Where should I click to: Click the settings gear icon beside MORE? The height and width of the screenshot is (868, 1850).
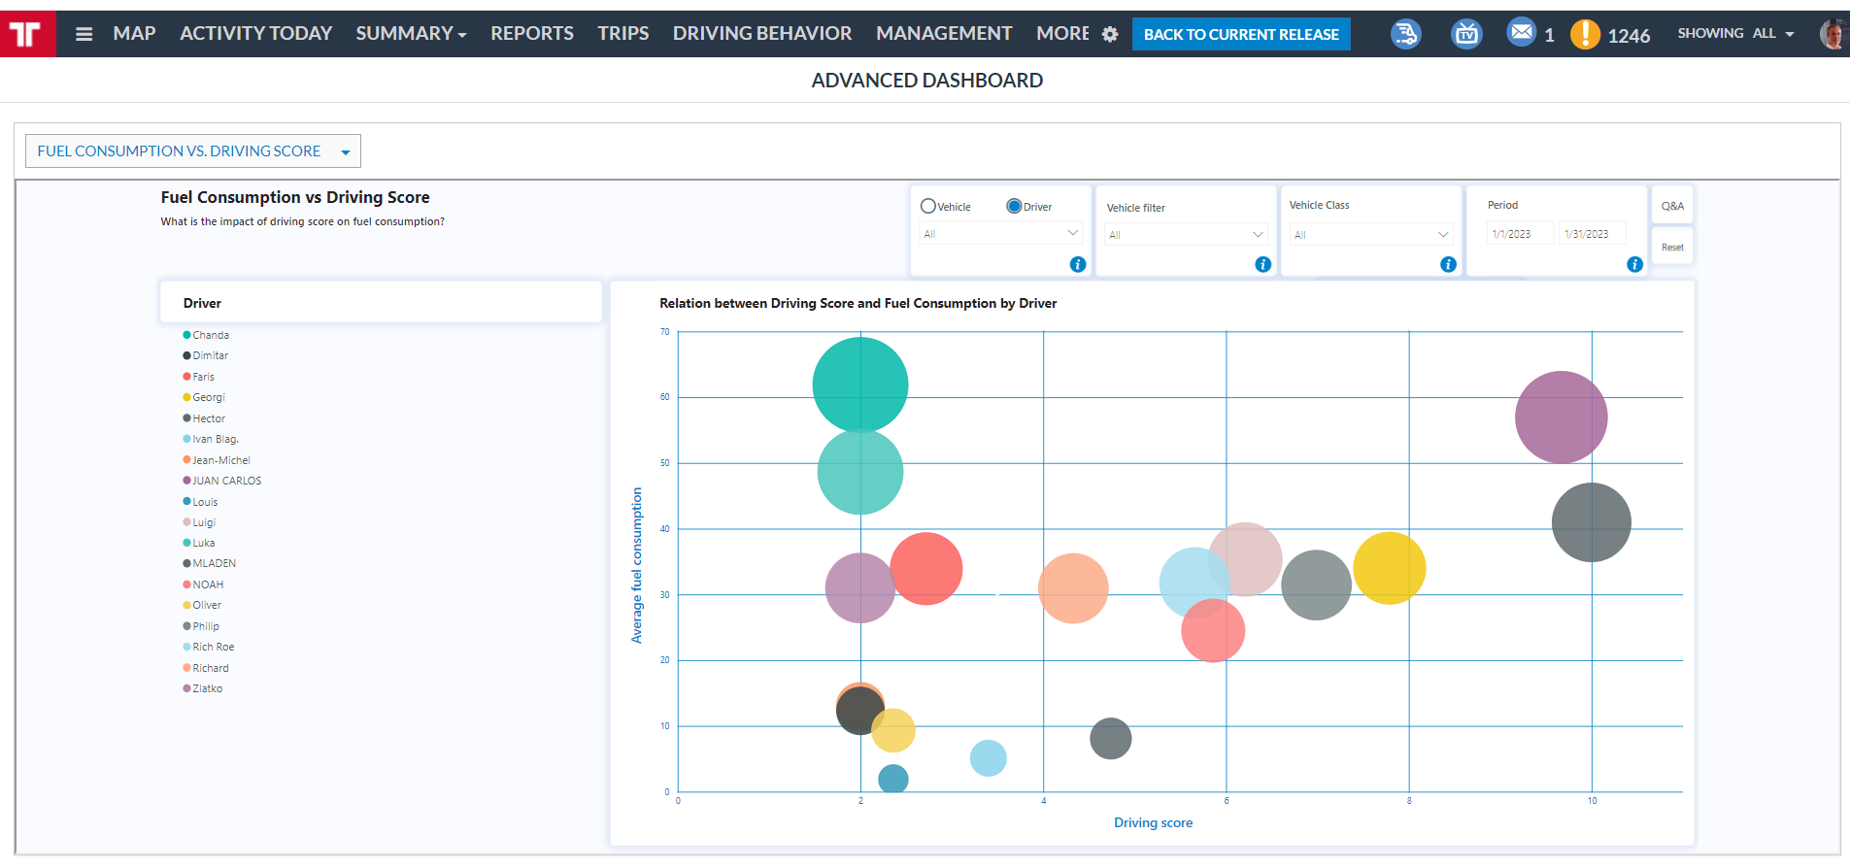click(x=1110, y=35)
